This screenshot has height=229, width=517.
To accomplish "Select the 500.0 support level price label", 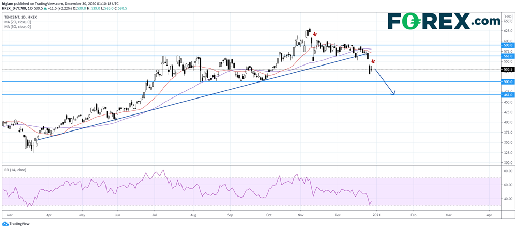I will coord(507,81).
